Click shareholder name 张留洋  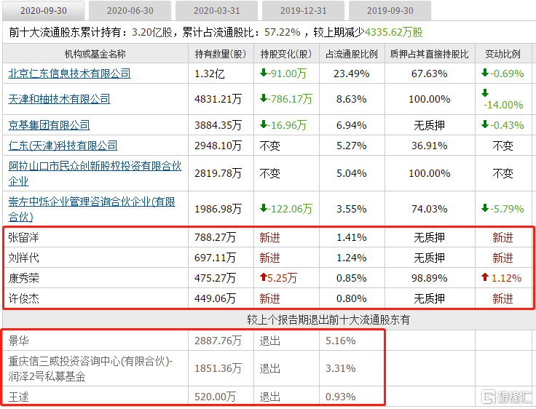point(23,237)
